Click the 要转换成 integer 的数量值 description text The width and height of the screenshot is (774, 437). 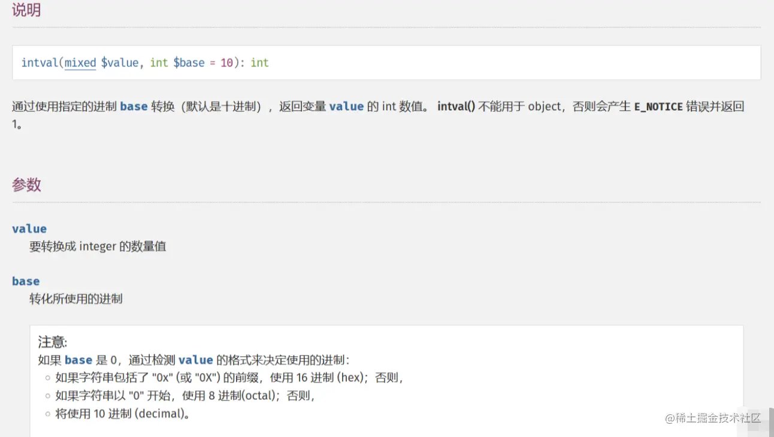pyautogui.click(x=98, y=246)
